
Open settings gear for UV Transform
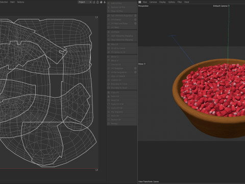coord(135,68)
